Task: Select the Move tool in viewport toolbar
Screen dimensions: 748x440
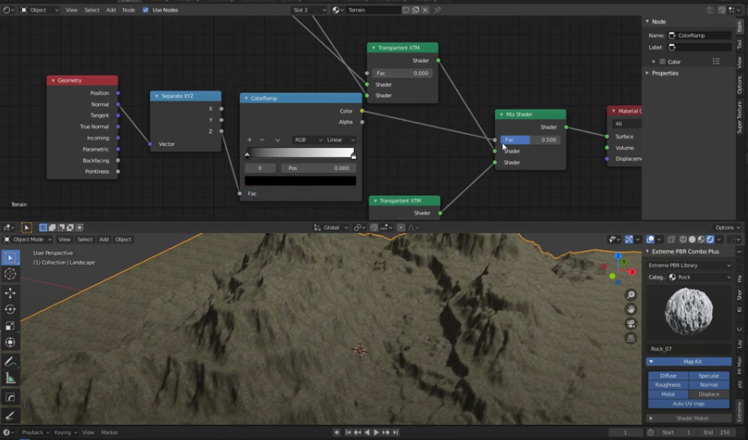Action: tap(10, 292)
